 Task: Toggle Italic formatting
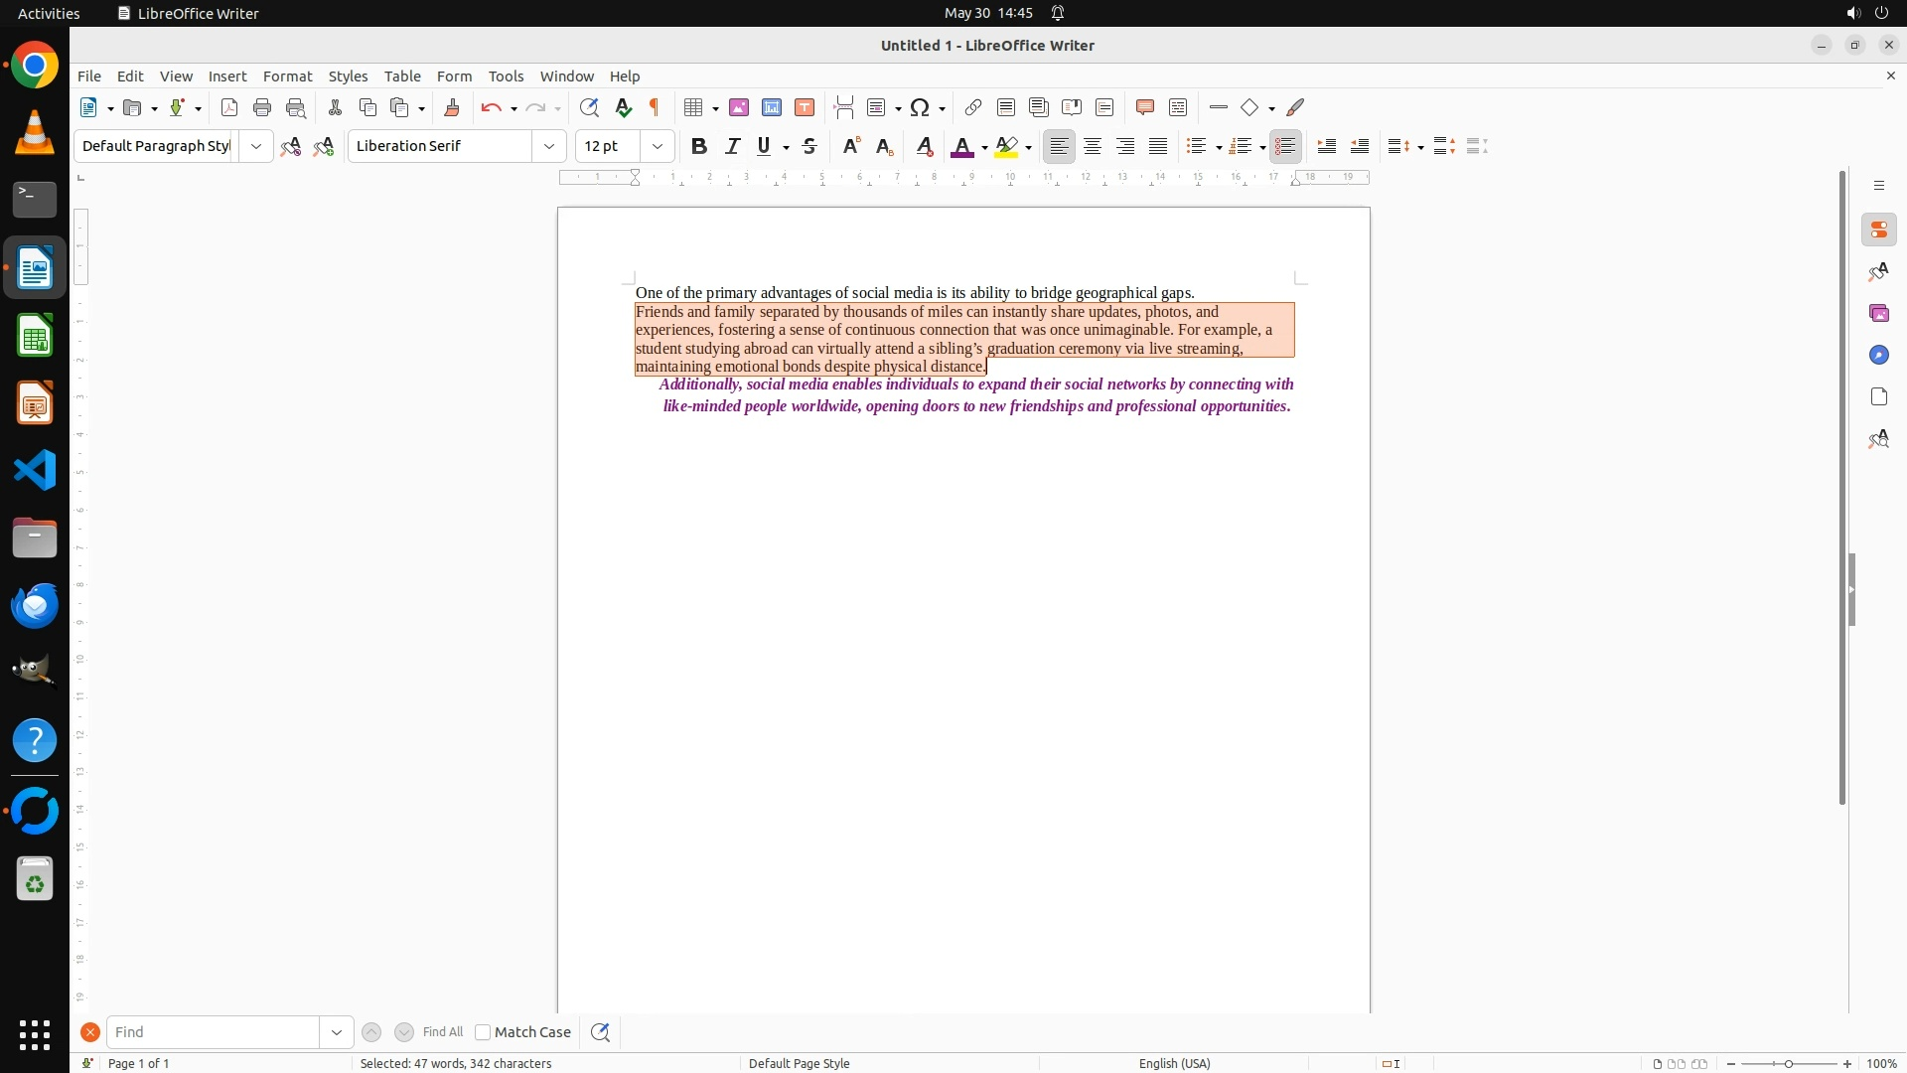[732, 146]
